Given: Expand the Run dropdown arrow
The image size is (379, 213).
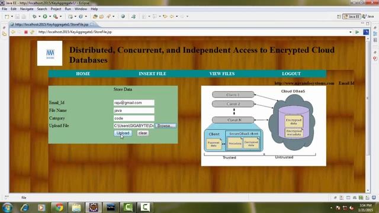Looking at the screenshot, I should point(50,17).
